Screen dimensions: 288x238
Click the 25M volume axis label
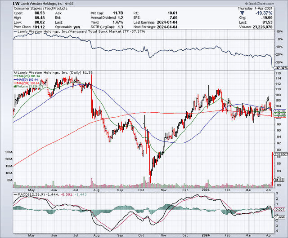tap(9, 152)
